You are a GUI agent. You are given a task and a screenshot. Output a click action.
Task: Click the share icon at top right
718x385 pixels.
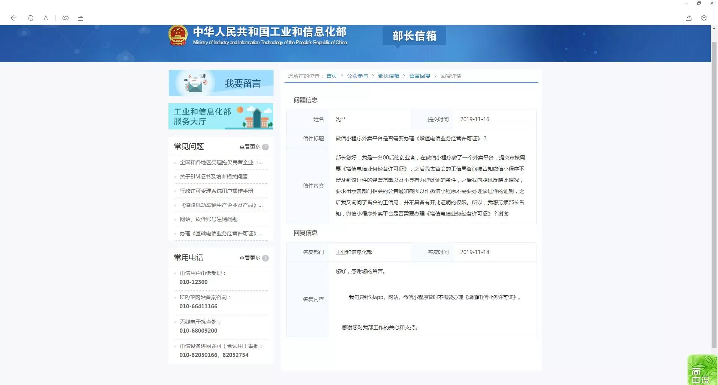(x=688, y=18)
